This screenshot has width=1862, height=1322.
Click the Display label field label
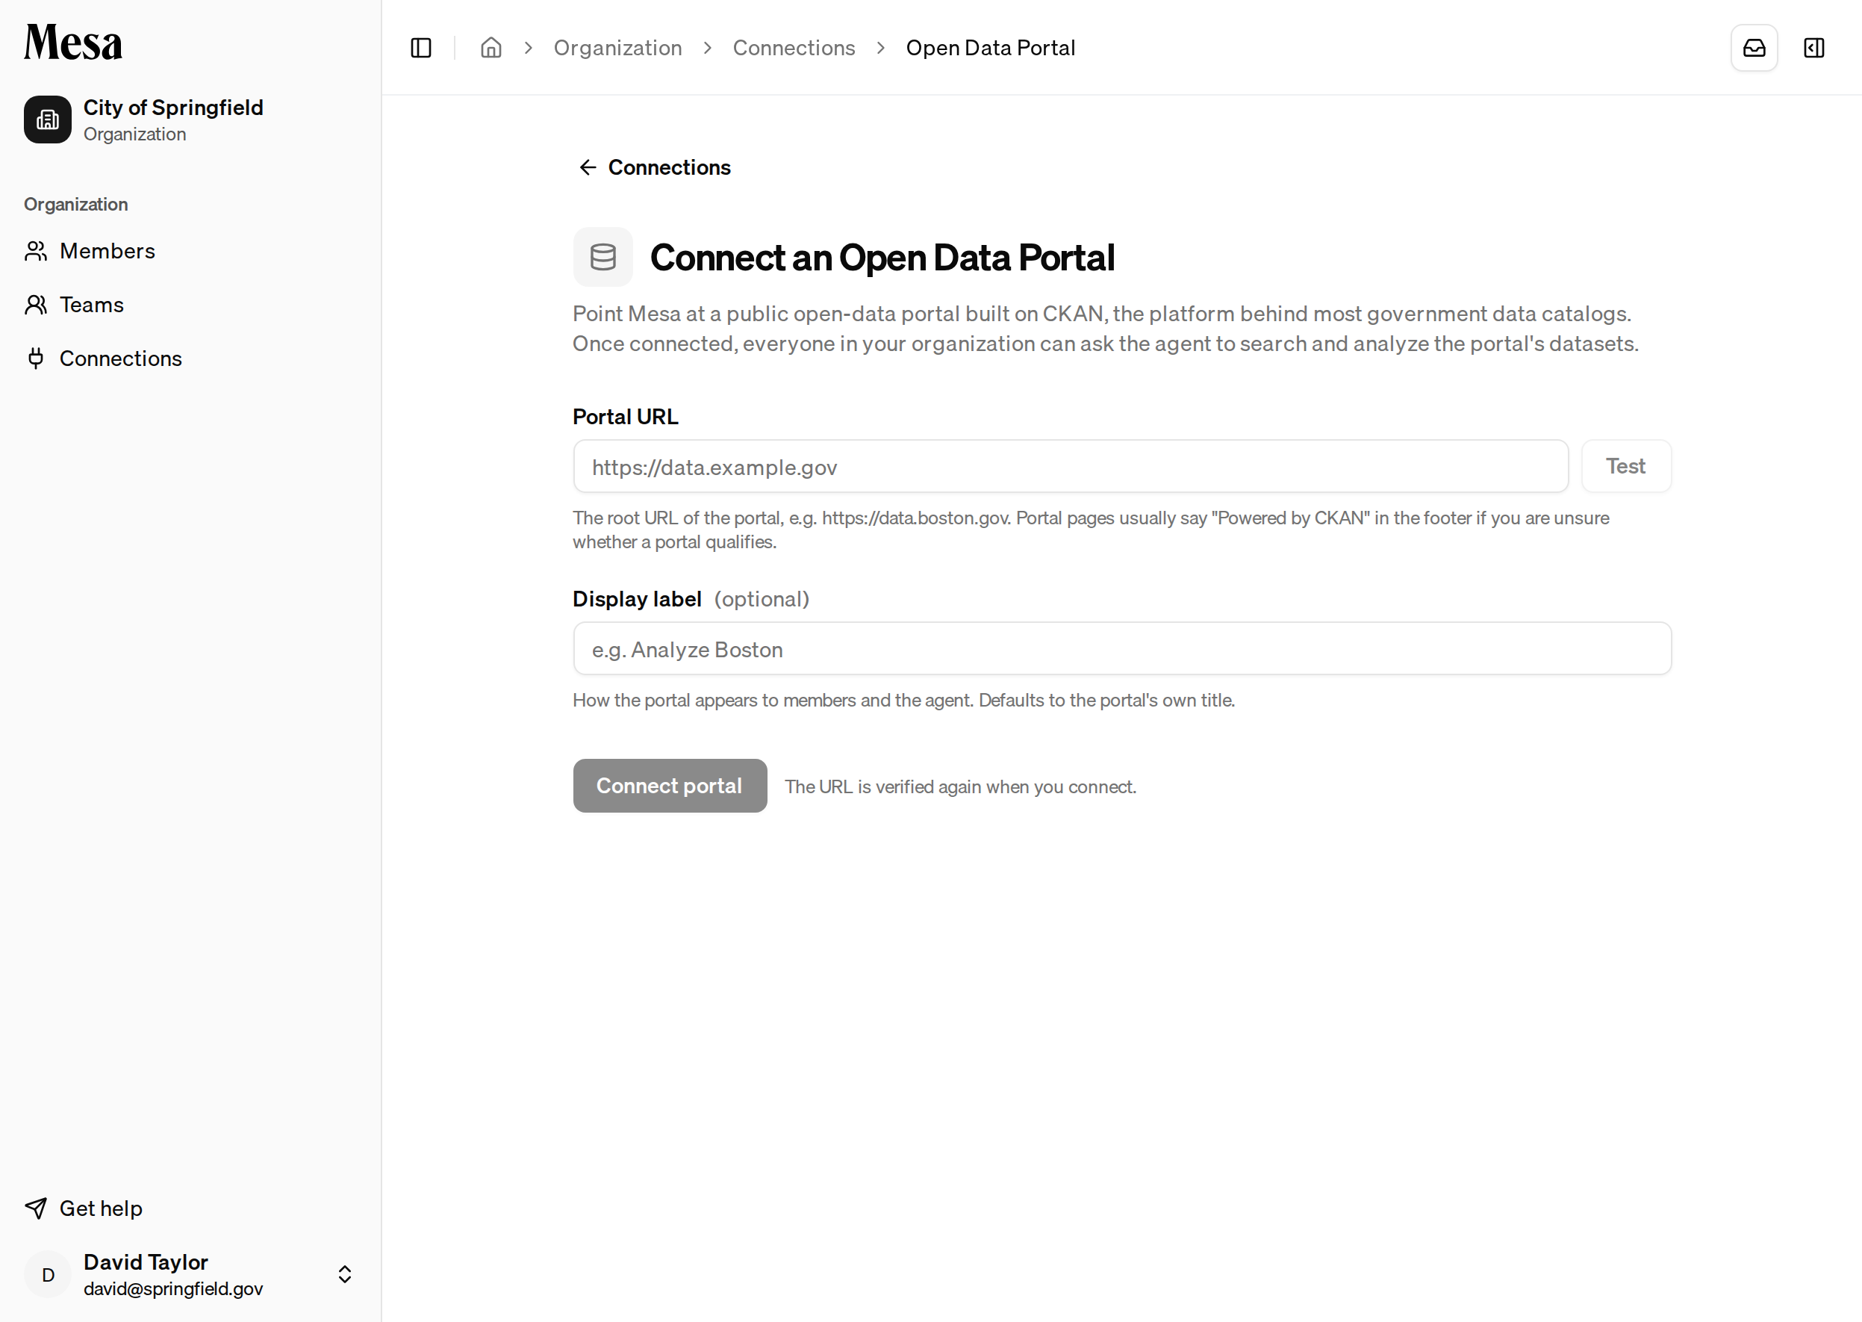[636, 599]
